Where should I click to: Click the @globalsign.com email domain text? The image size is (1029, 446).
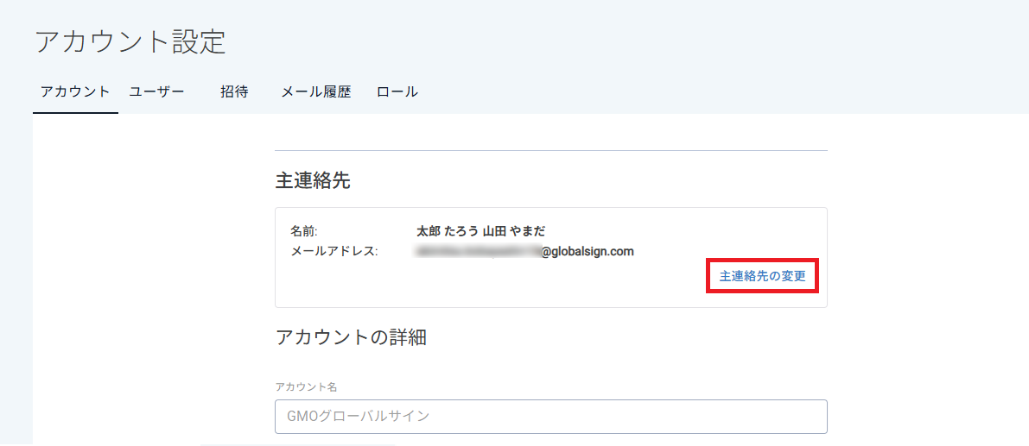(588, 252)
